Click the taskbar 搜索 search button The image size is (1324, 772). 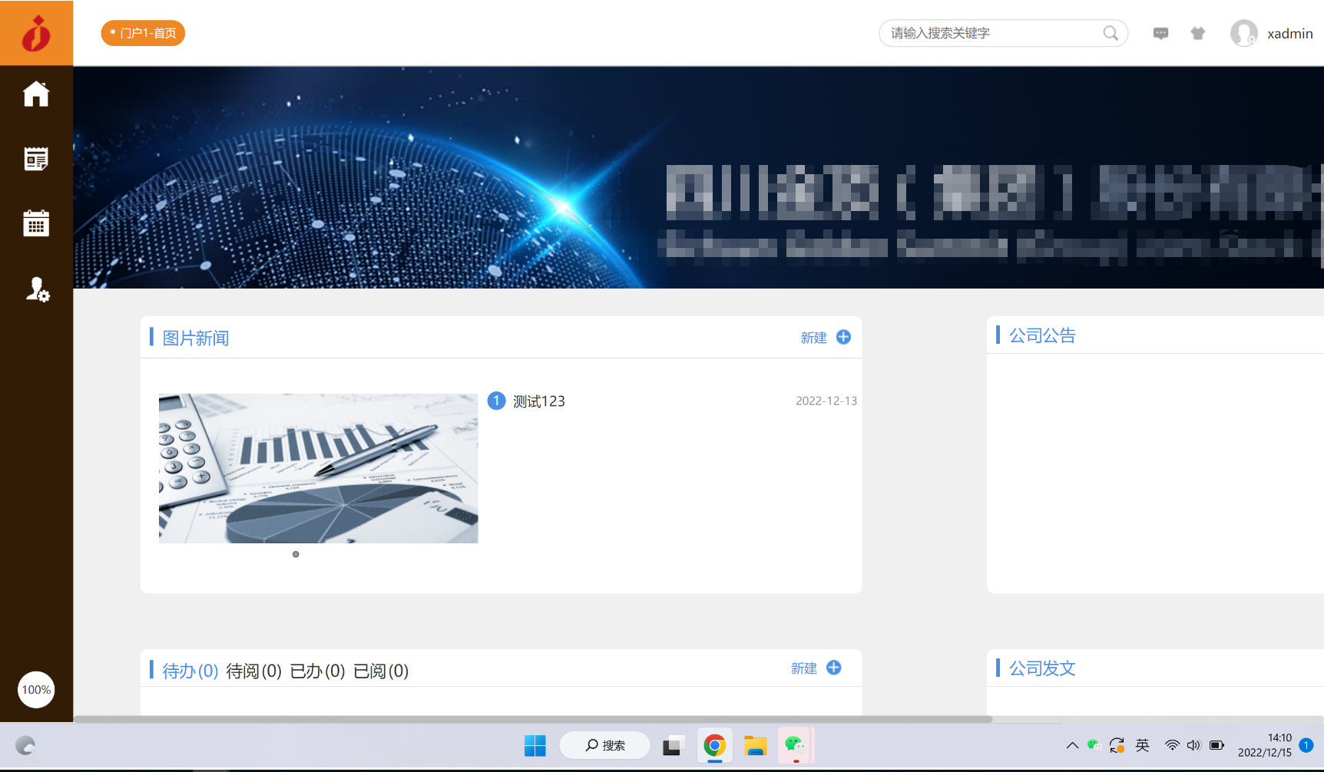point(605,745)
